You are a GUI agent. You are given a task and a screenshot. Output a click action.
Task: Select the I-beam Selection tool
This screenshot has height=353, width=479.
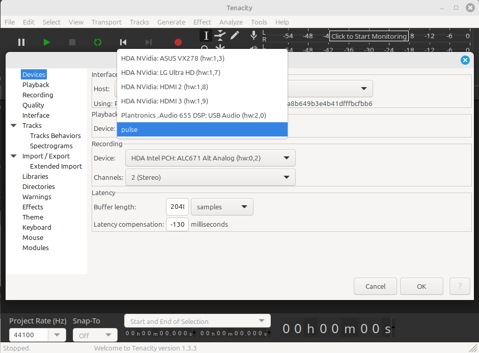[x=206, y=36]
